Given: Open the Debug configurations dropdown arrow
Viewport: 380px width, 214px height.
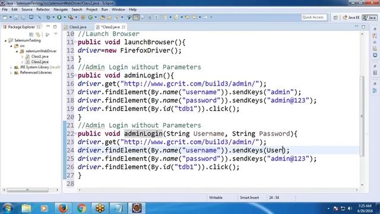Looking at the screenshot, I should click(x=53, y=17).
